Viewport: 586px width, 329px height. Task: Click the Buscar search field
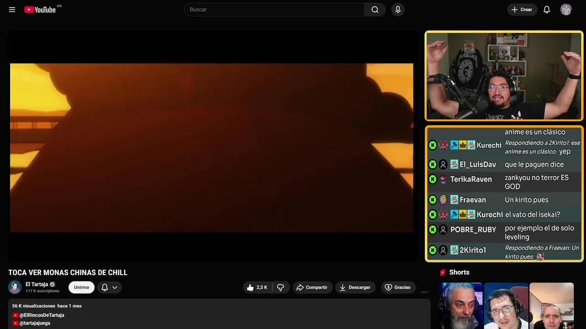(x=274, y=10)
